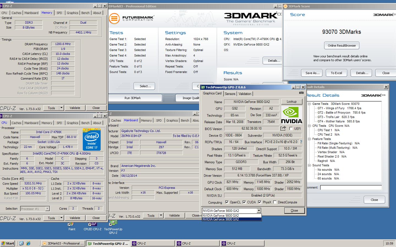
Task: Click the DRAM Frequency value 1200.6 MHz
Action: tap(63, 44)
